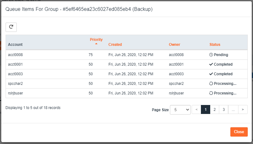Select the acct0008 account row
253x144 pixels.
(127, 55)
